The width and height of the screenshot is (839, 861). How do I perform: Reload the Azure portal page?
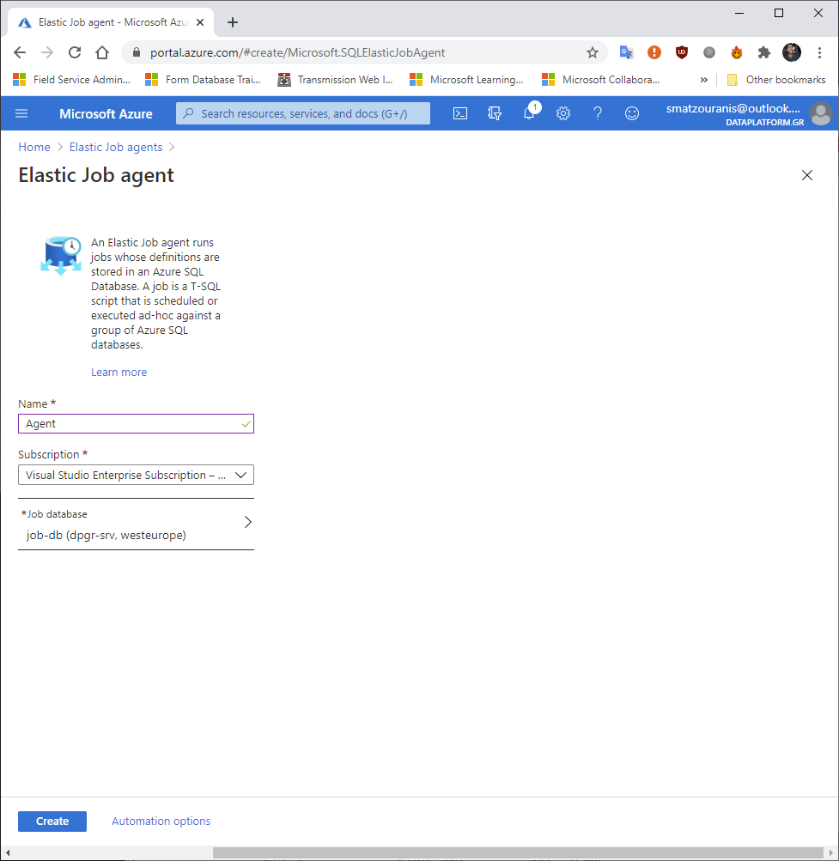point(75,52)
